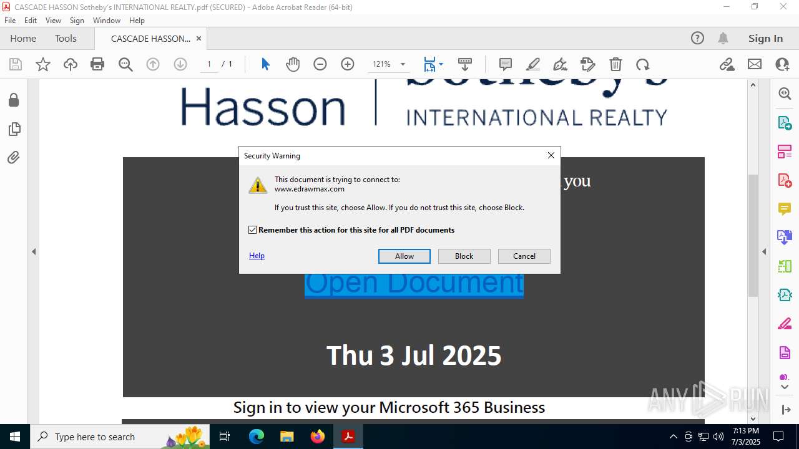The image size is (799, 449).
Task: Close the Security Warning dialog
Action: click(x=551, y=155)
